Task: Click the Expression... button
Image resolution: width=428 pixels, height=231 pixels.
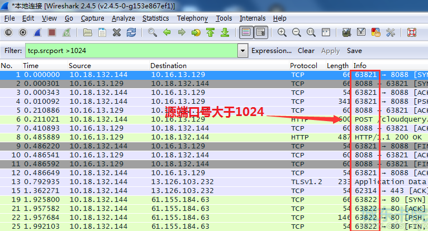Action: pyautogui.click(x=272, y=51)
